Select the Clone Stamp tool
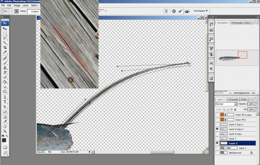The width and height of the screenshot is (260, 165). tap(5, 68)
